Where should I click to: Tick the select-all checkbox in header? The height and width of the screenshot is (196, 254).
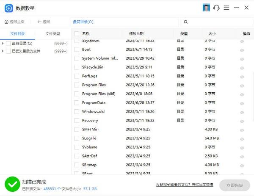(x=77, y=34)
